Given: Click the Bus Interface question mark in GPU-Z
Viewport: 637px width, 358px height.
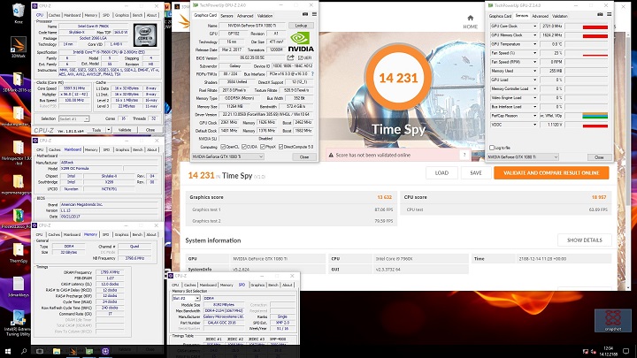Looking at the screenshot, I should coord(312,74).
